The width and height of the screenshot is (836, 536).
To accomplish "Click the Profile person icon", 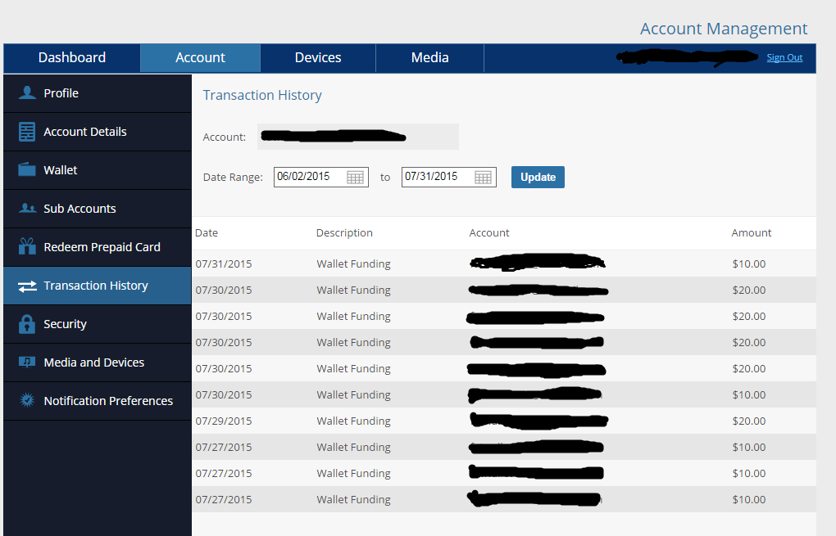I will pyautogui.click(x=27, y=93).
